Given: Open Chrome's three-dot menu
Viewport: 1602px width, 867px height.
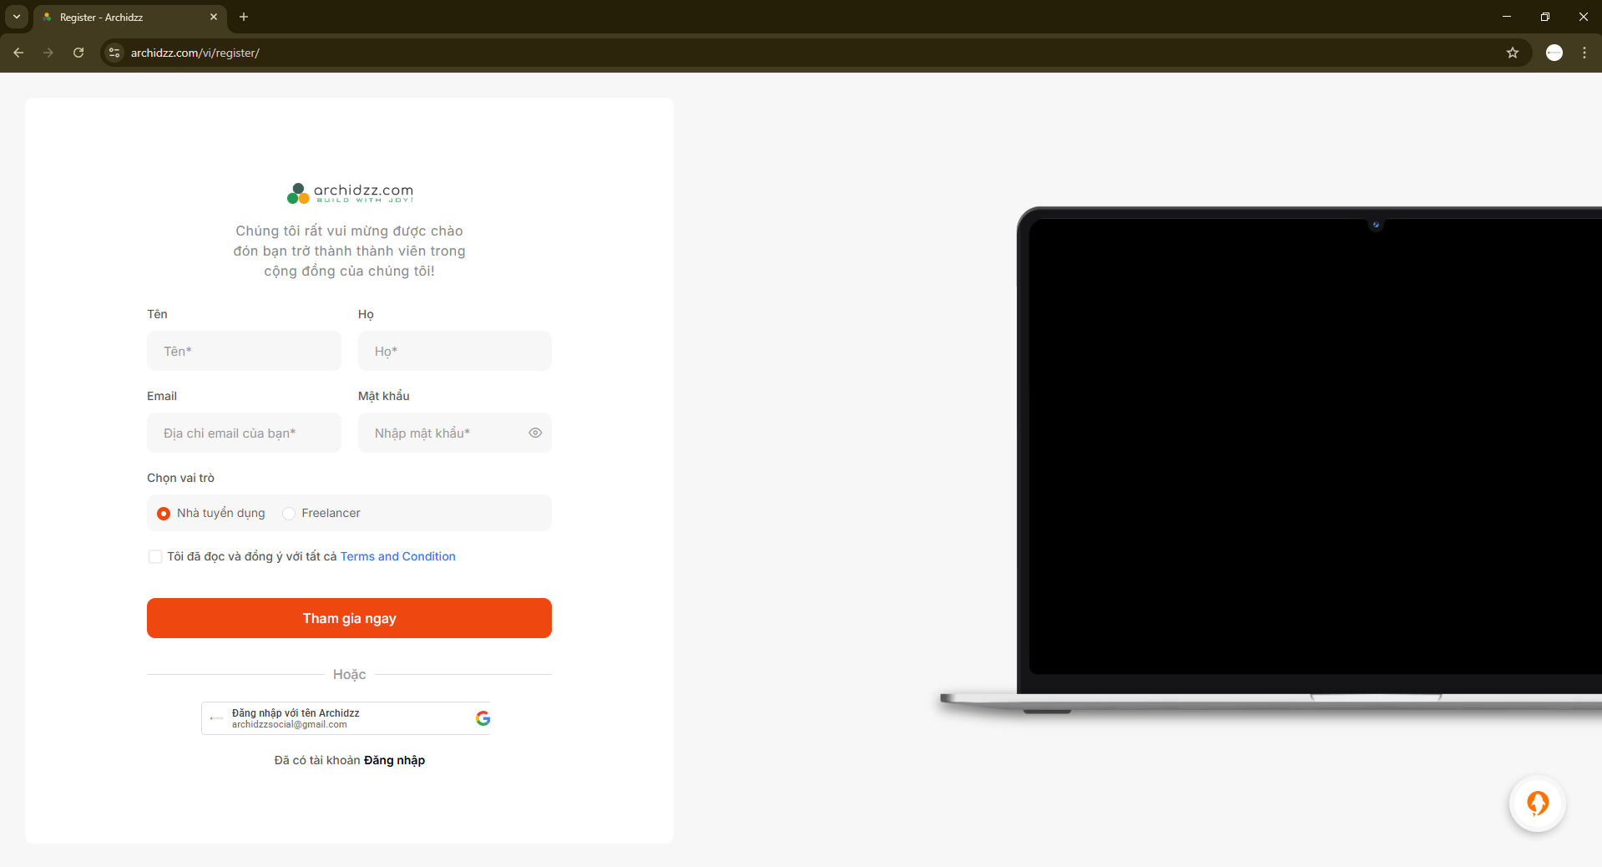Looking at the screenshot, I should pyautogui.click(x=1584, y=53).
